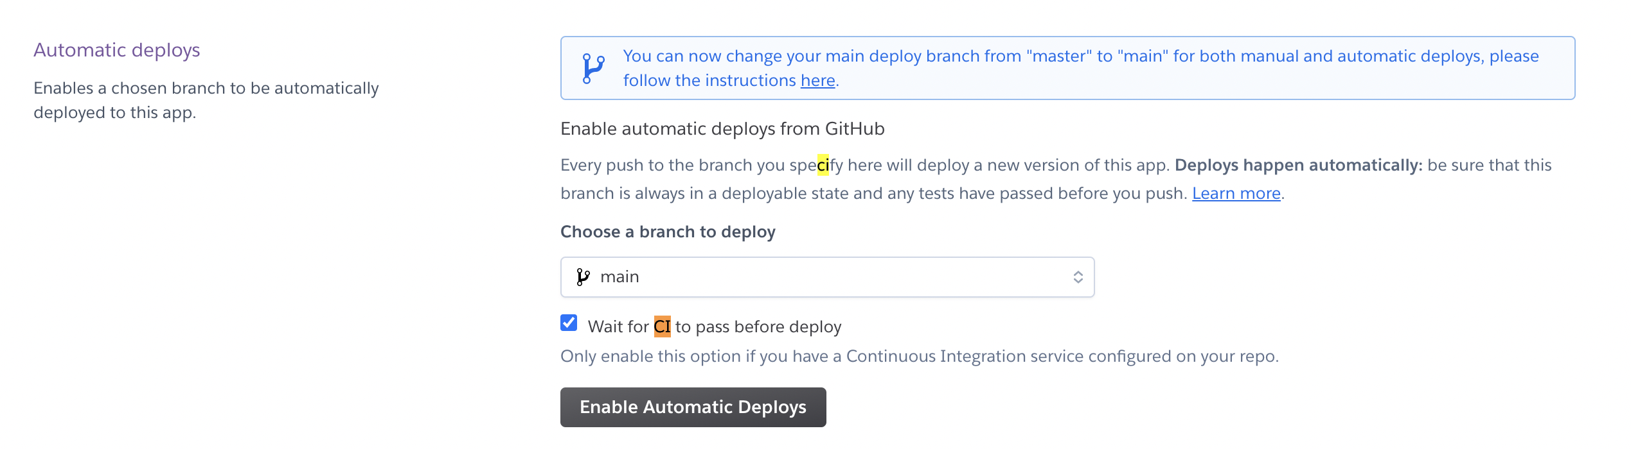
Task: Click the branch icon inside the branch selector
Action: click(x=583, y=277)
